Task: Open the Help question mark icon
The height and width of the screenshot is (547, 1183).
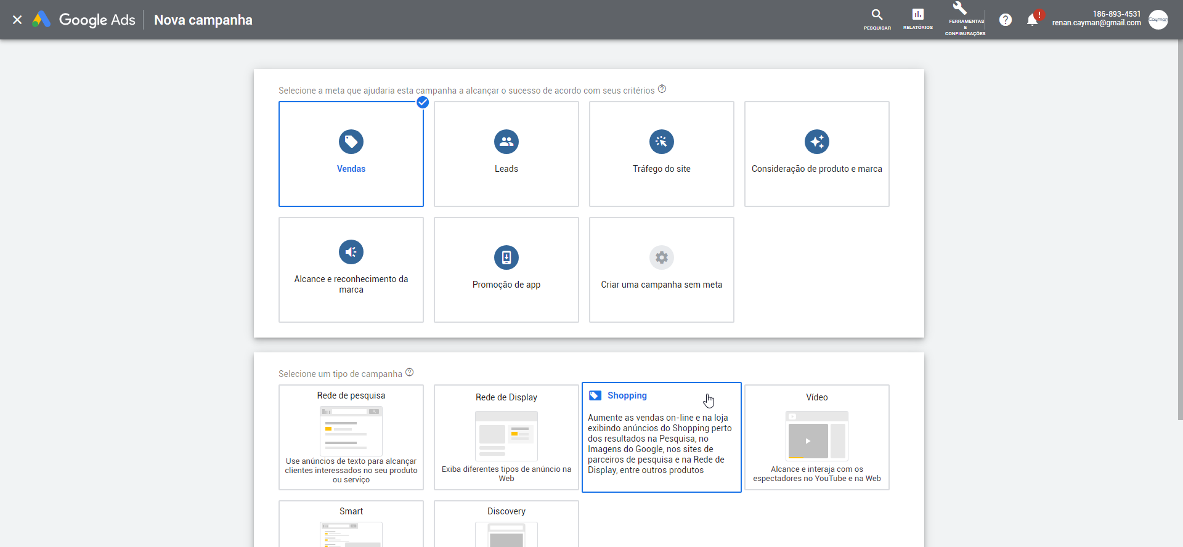Action: (1006, 20)
